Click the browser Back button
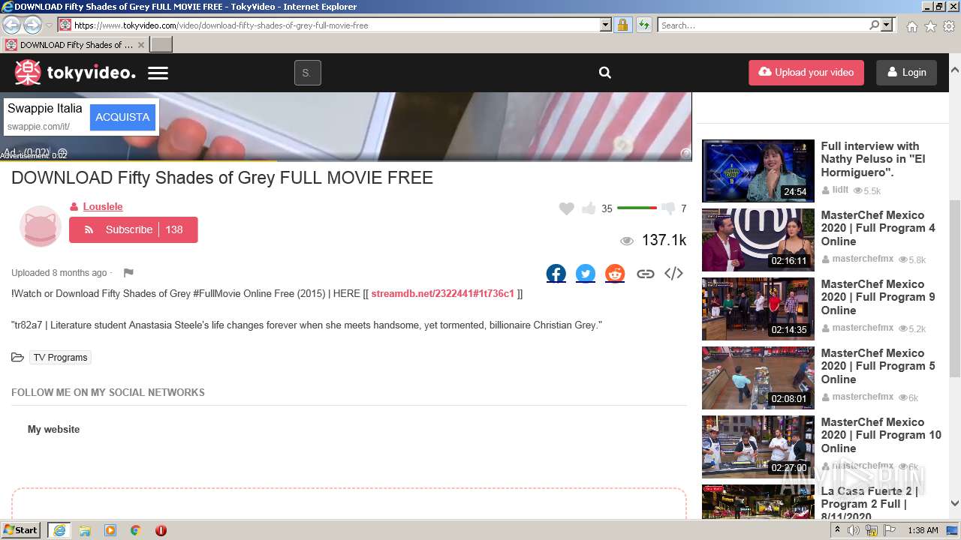Image resolution: width=961 pixels, height=540 pixels. pos(11,25)
